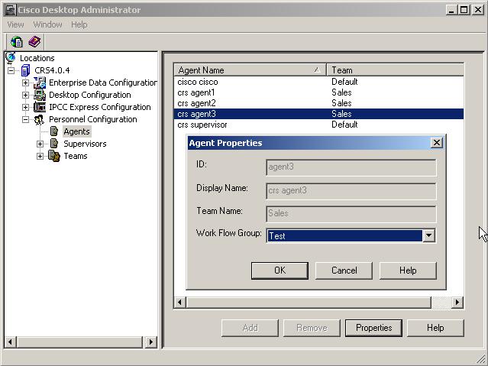Select Locations root label
Image resolution: width=488 pixels, height=366 pixels.
(37, 58)
